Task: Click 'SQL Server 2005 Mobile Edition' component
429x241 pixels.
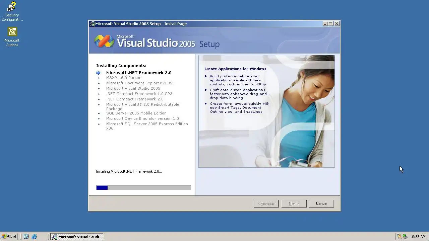Action: pos(136,113)
